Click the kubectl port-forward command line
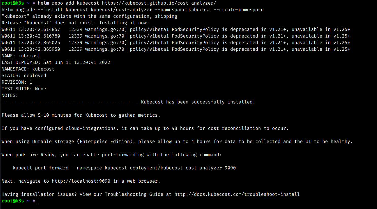 pos(124,168)
